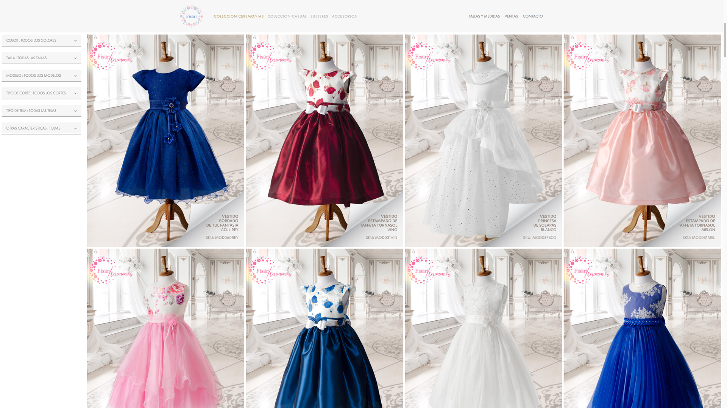
Task: Expand the Talla: Todas las Tallas dropdown
Action: coord(41,58)
